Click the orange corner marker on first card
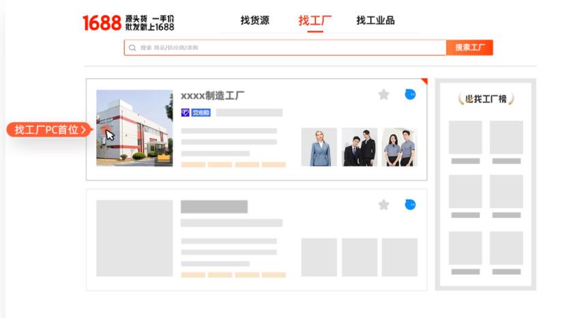The height and width of the screenshot is (318, 584). (x=424, y=82)
